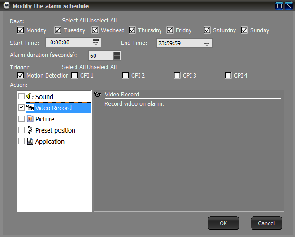The width and height of the screenshot is (295, 237).
Task: Enable the Sound action checkbox
Action: [x=22, y=96]
